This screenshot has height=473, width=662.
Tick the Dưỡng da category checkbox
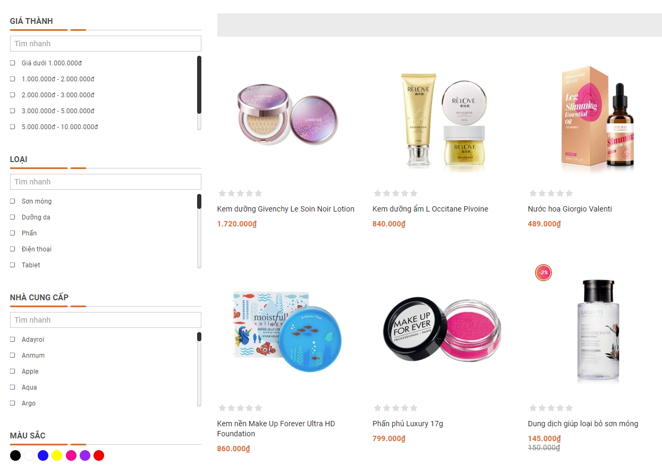click(13, 217)
